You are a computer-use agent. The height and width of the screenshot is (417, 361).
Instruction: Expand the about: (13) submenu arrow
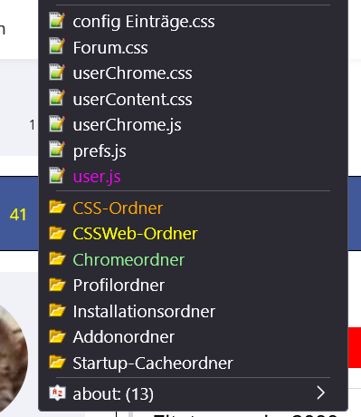(321, 393)
